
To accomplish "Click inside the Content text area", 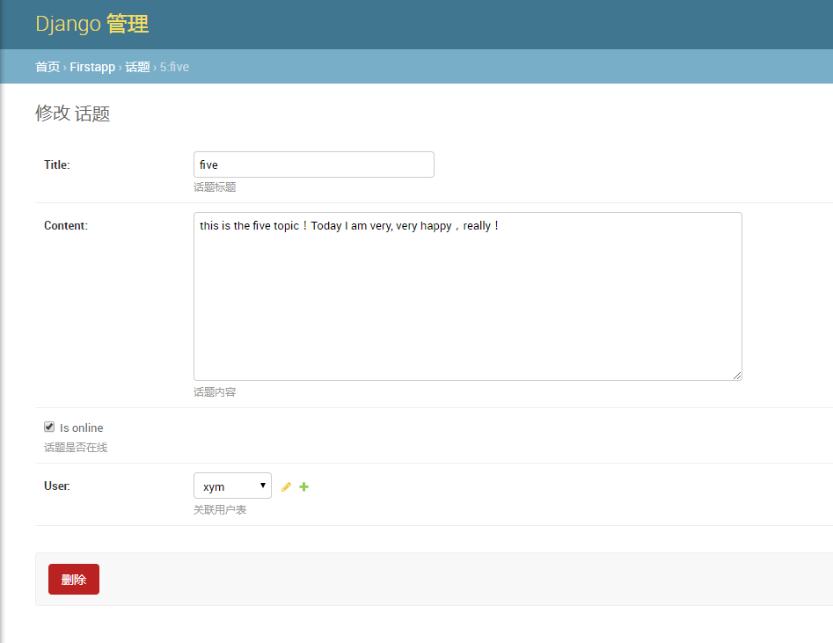I will click(x=468, y=296).
